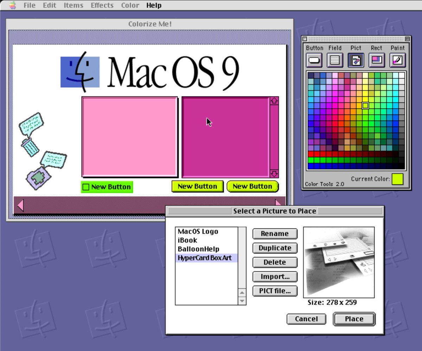Image resolution: width=422 pixels, height=351 pixels.
Task: Click the PICT file... button
Action: tap(275, 291)
